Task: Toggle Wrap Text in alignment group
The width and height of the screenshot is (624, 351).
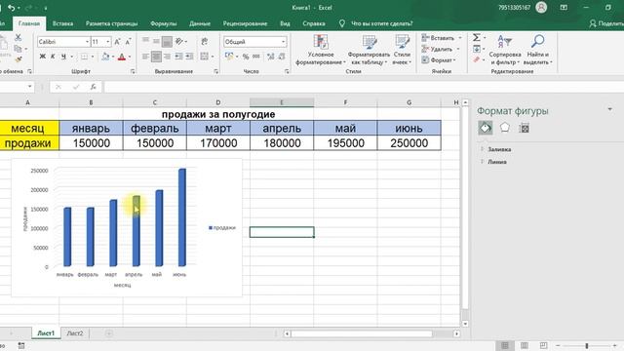Action: [x=205, y=41]
